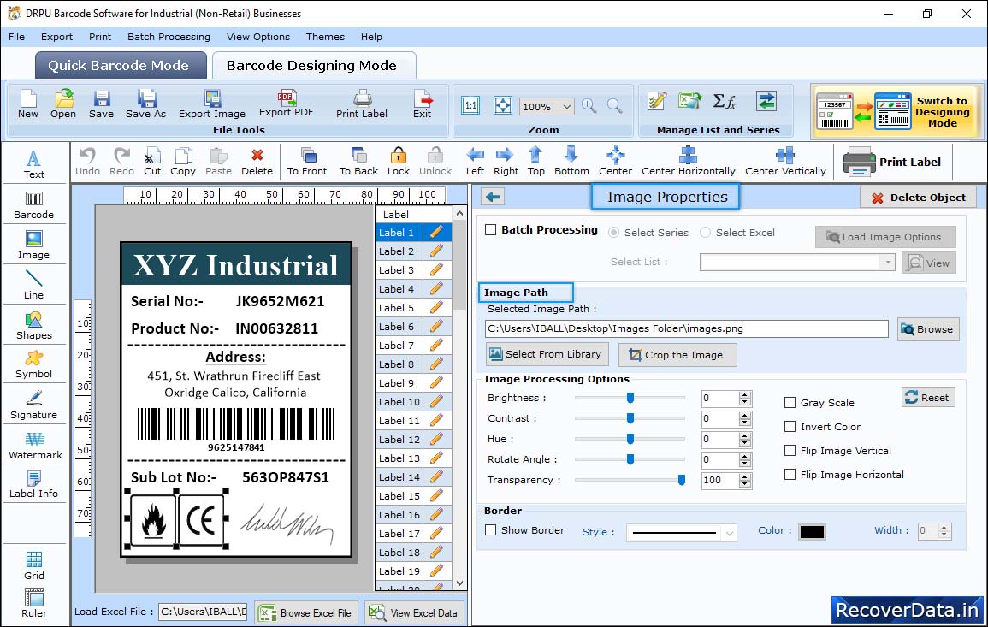
Task: Open the Watermark tool
Action: (34, 445)
